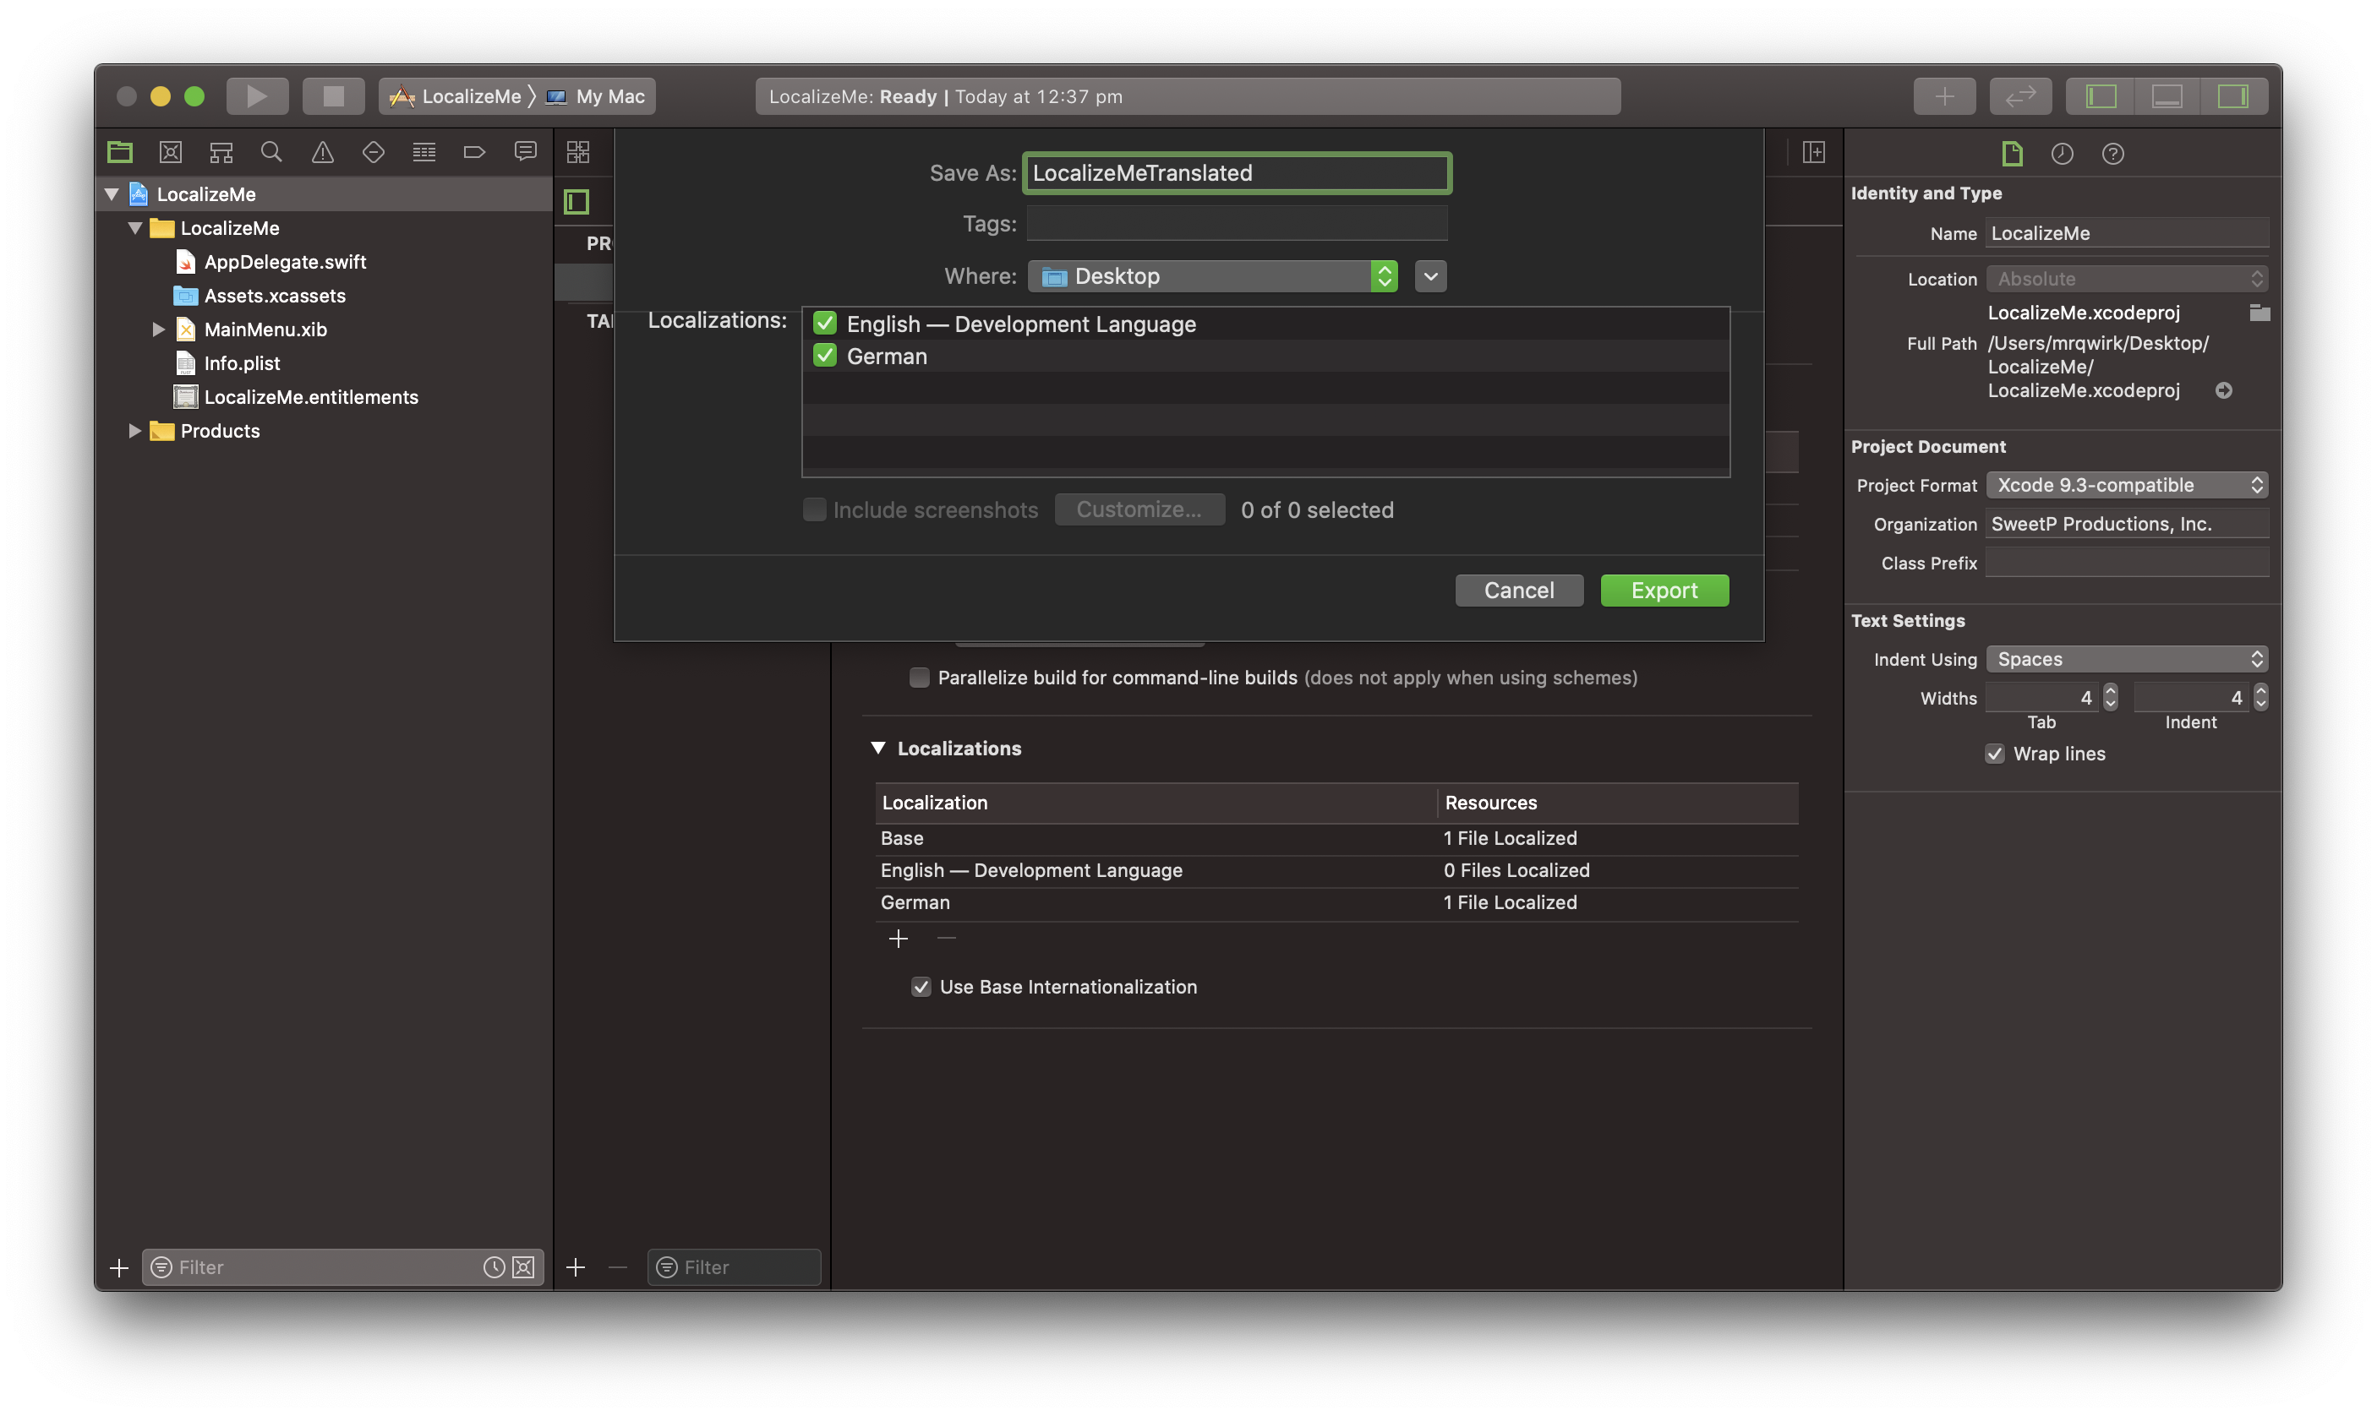Screen dimensions: 2377x1416
Task: Hide the Navigator panel toggle
Action: (x=2101, y=96)
